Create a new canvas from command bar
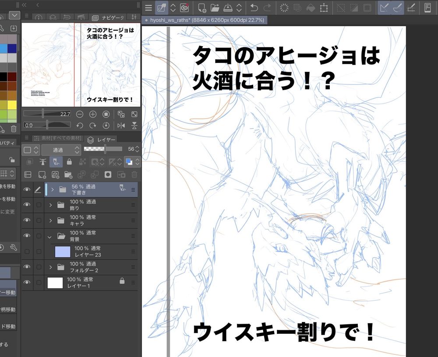 [x=201, y=8]
